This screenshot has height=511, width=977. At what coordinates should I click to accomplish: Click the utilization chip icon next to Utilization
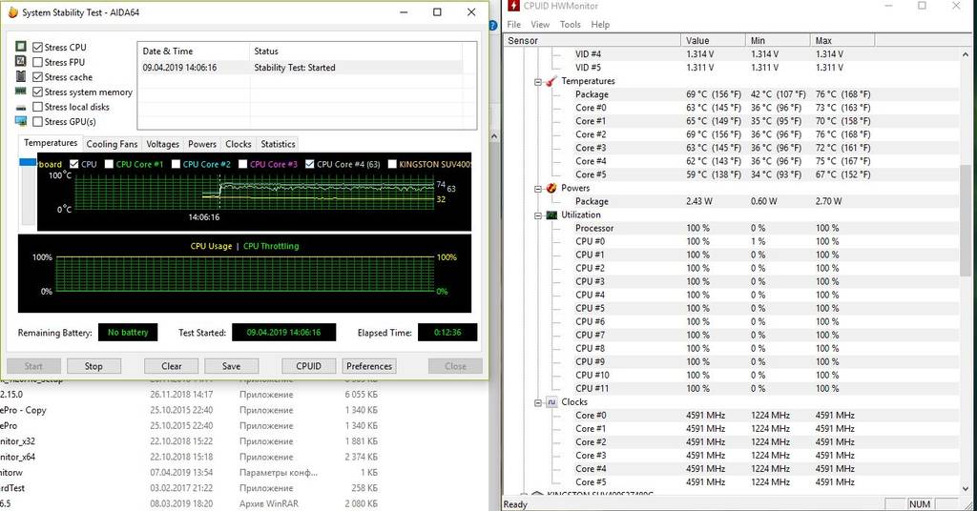tap(551, 215)
